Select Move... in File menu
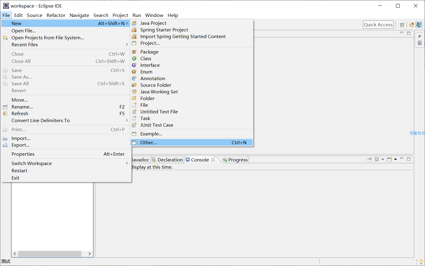The width and height of the screenshot is (425, 266). pyautogui.click(x=66, y=100)
